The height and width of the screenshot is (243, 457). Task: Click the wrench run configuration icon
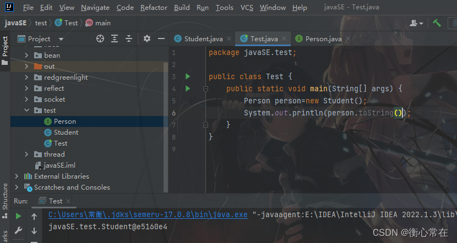point(18,230)
